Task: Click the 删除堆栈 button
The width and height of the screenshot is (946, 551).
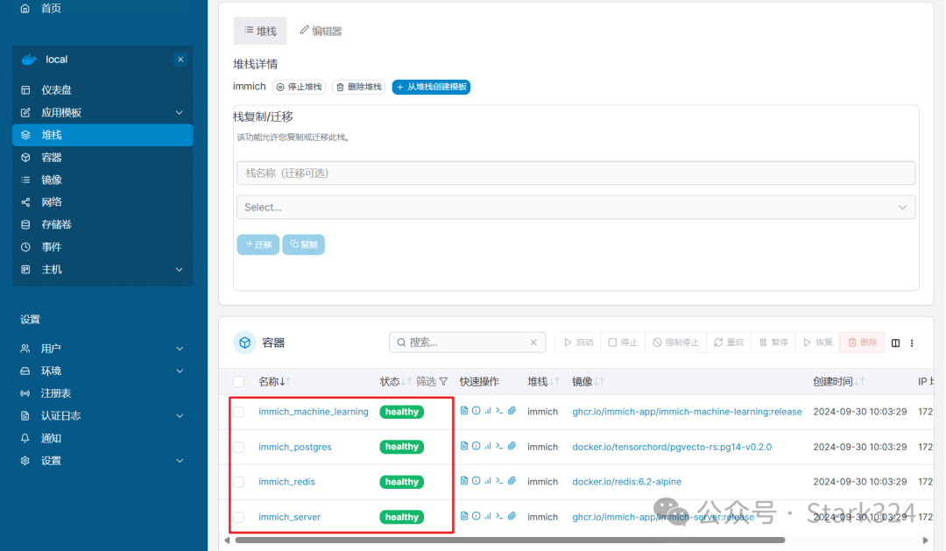Action: (x=359, y=87)
